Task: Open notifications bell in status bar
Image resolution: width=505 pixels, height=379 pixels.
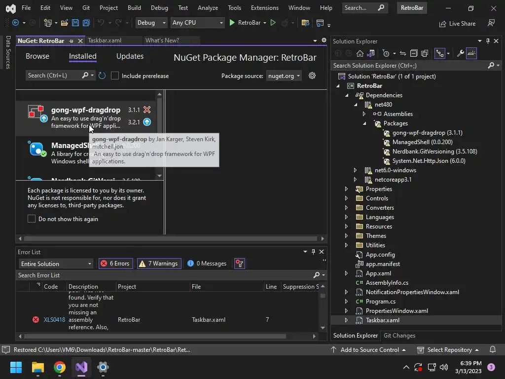Action: click(x=493, y=350)
